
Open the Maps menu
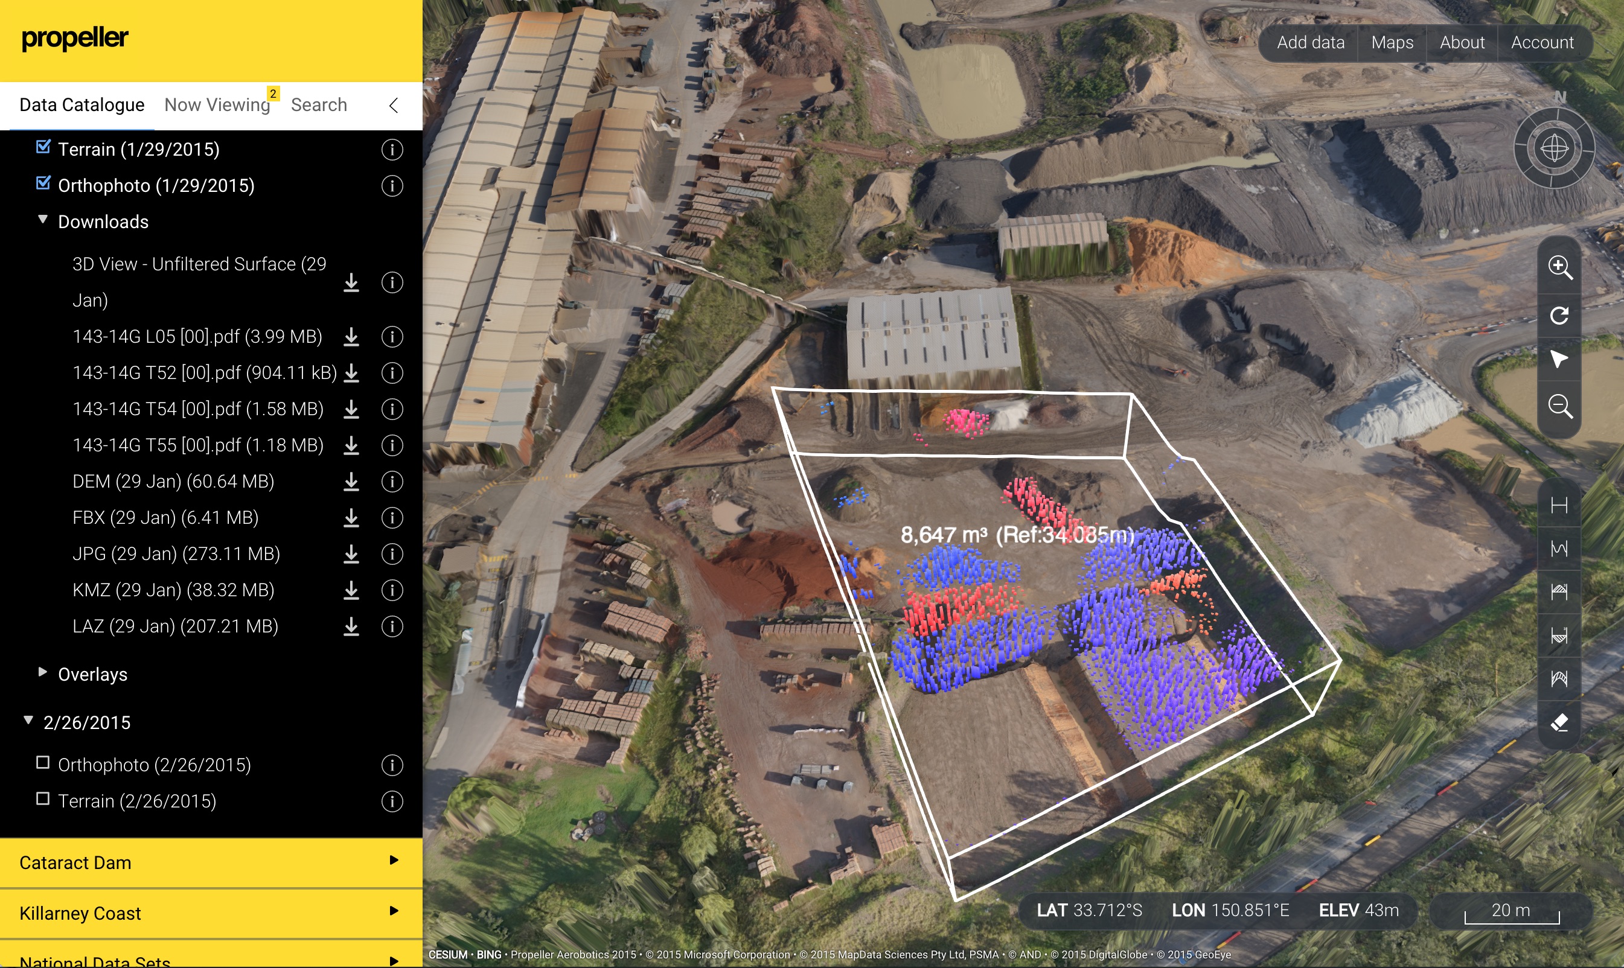(1392, 43)
